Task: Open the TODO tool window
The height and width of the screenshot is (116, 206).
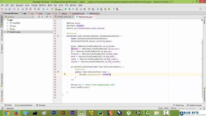Action: tap(8, 105)
